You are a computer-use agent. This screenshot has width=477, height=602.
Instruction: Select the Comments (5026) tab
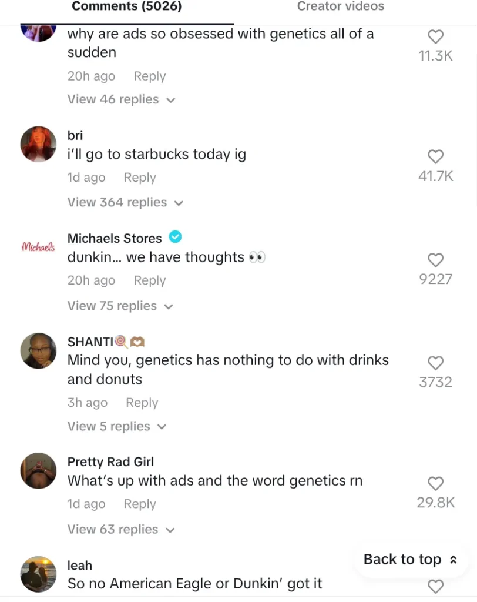pos(126,6)
